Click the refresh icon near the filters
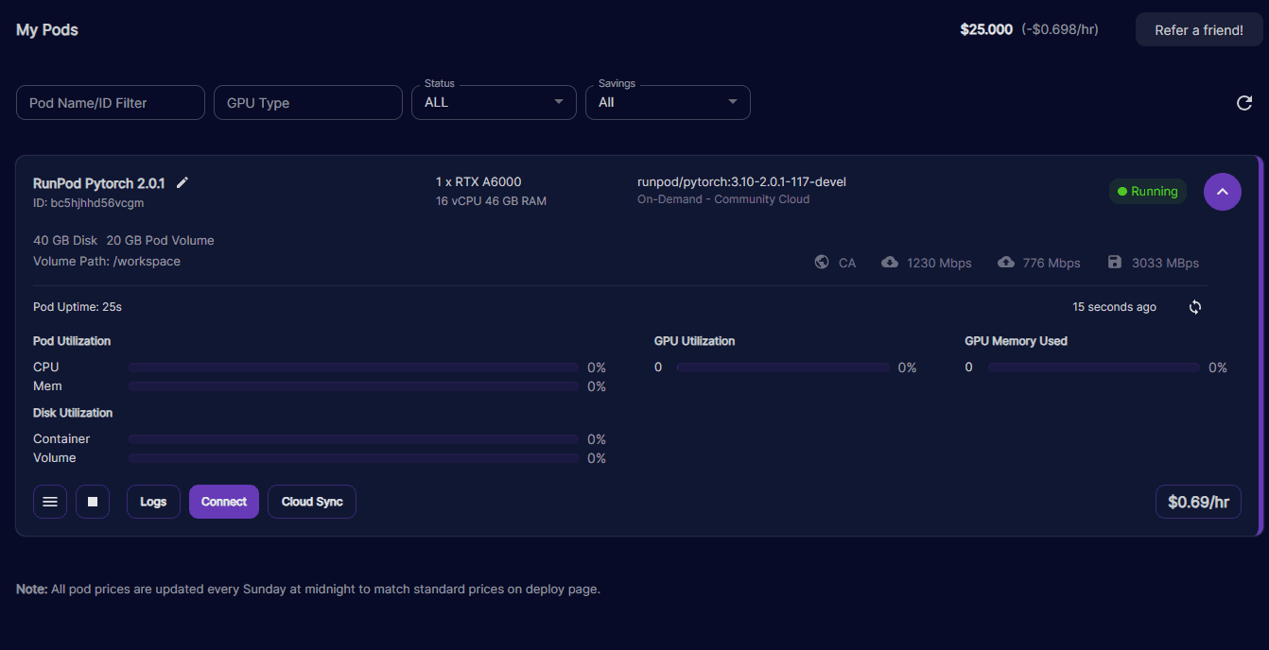 coord(1244,102)
